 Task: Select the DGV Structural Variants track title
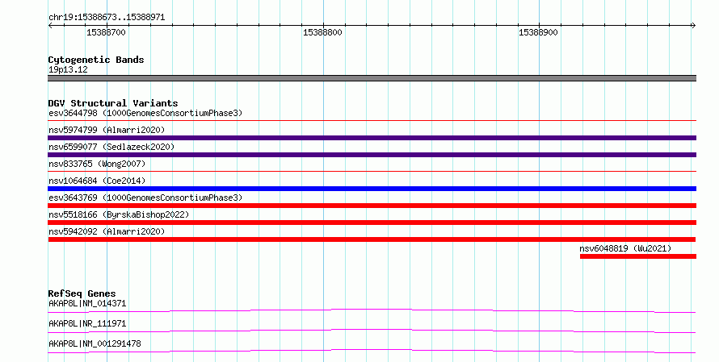click(113, 103)
